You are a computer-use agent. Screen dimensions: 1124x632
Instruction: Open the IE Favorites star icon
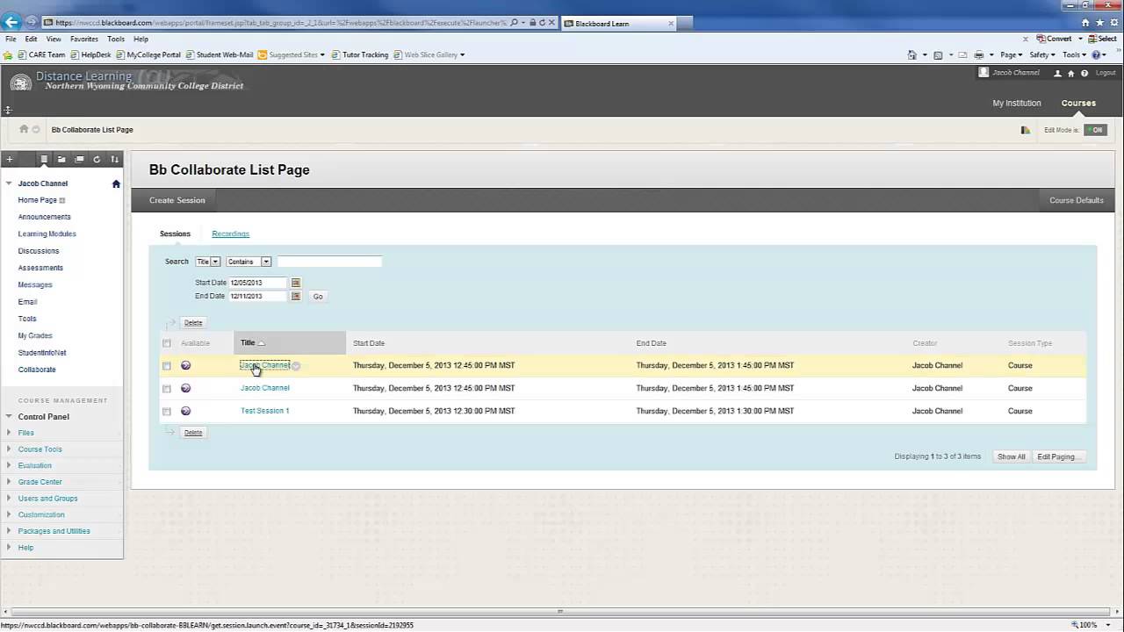pyautogui.click(x=1099, y=23)
